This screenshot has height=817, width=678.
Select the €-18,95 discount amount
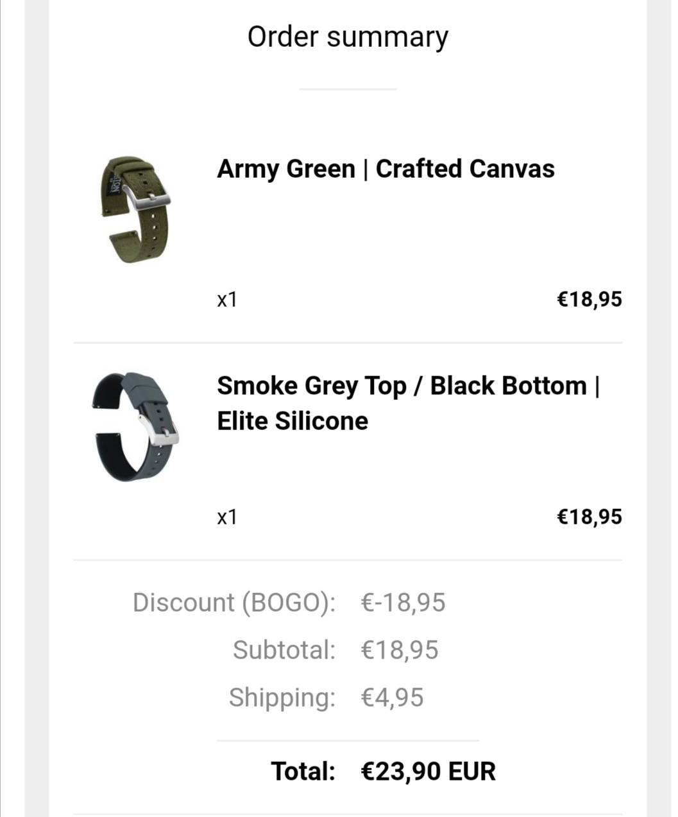click(x=403, y=603)
